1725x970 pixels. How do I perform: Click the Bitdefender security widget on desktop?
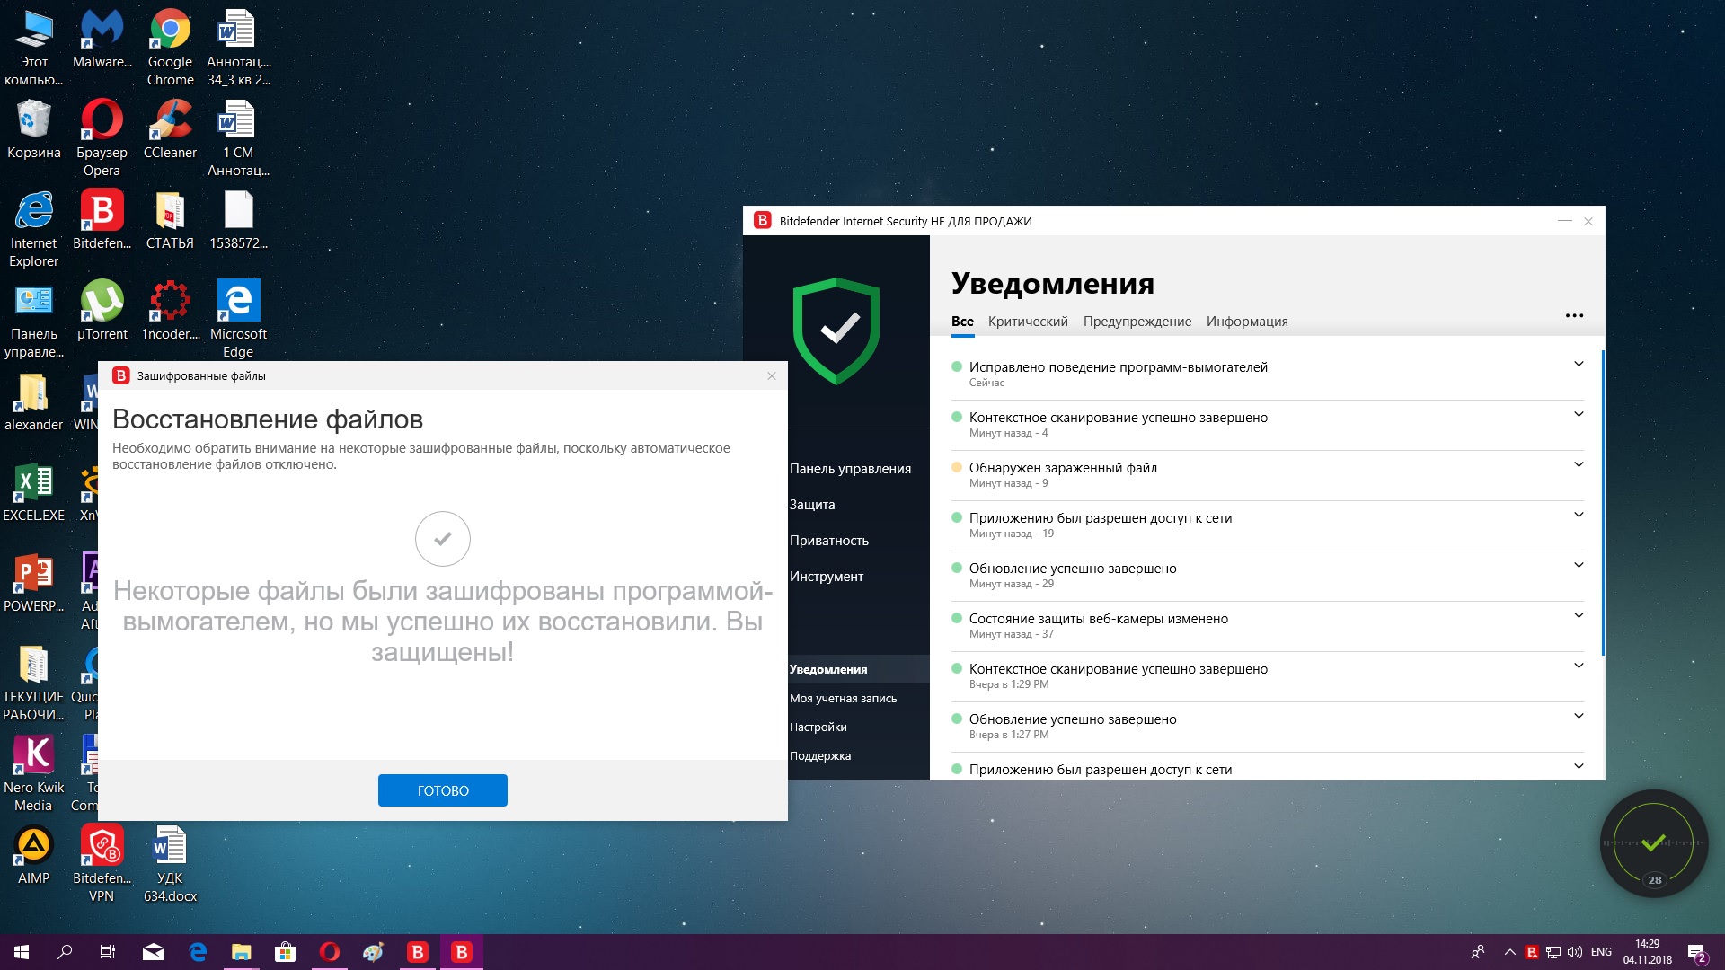coord(1653,843)
